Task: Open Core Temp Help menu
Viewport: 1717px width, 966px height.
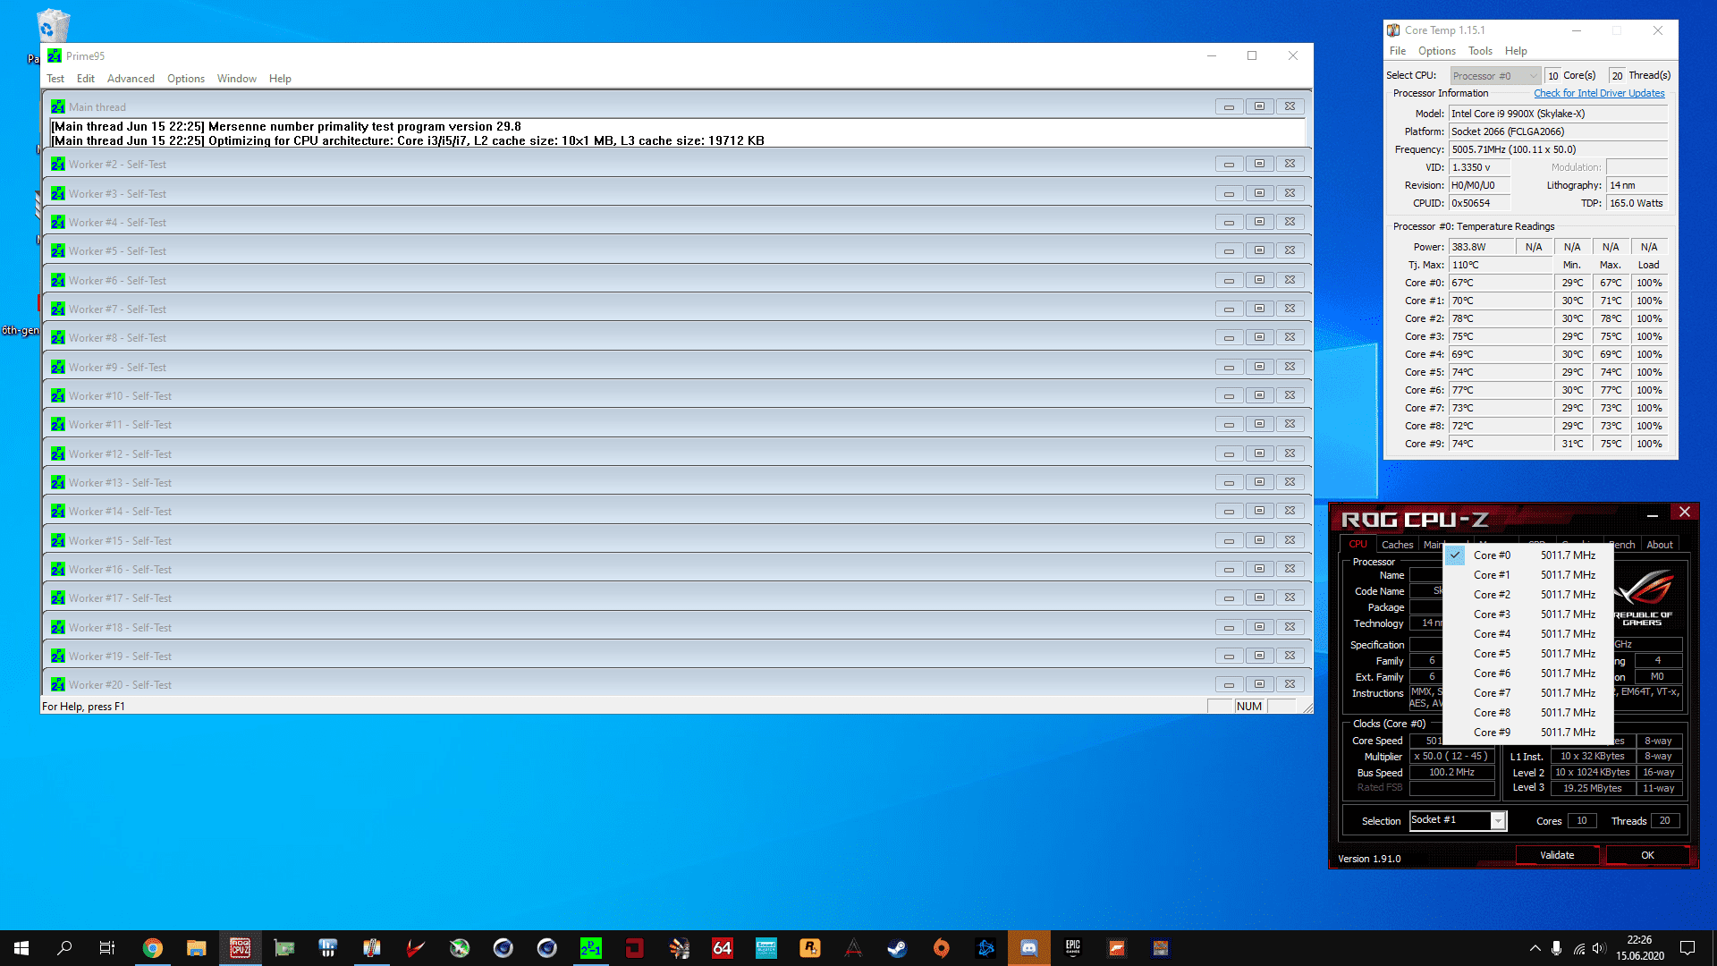Action: 1516,51
